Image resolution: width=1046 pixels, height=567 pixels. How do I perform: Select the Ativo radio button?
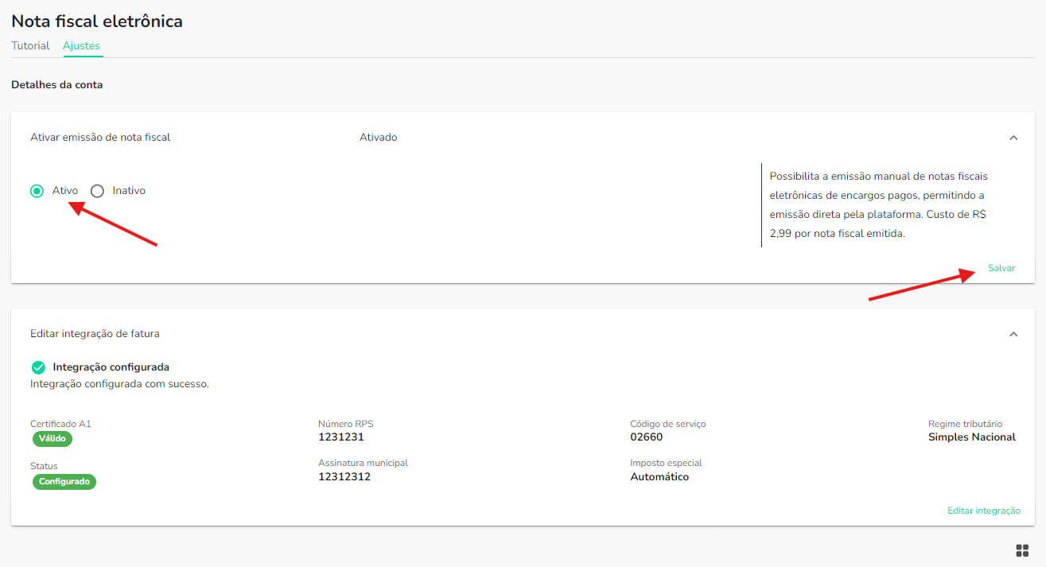click(37, 191)
